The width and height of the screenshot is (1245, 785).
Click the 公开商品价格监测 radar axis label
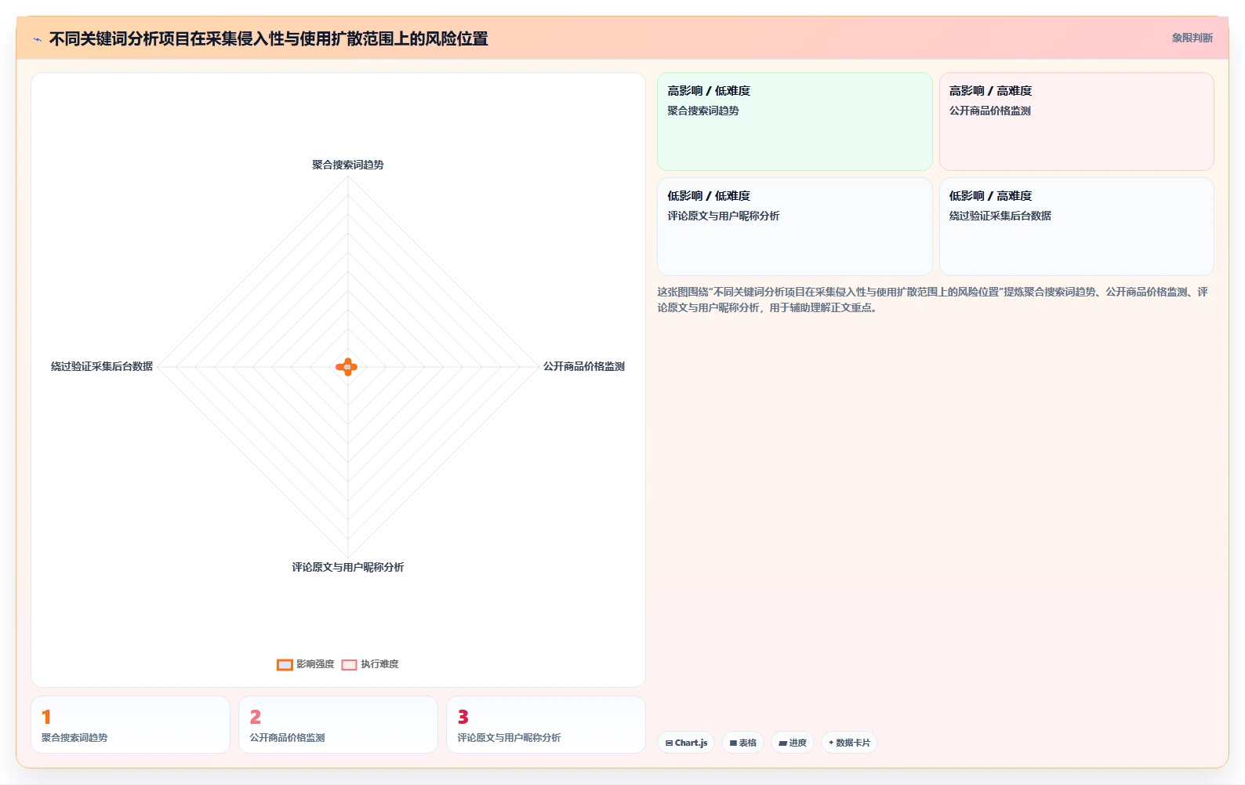pyautogui.click(x=584, y=366)
